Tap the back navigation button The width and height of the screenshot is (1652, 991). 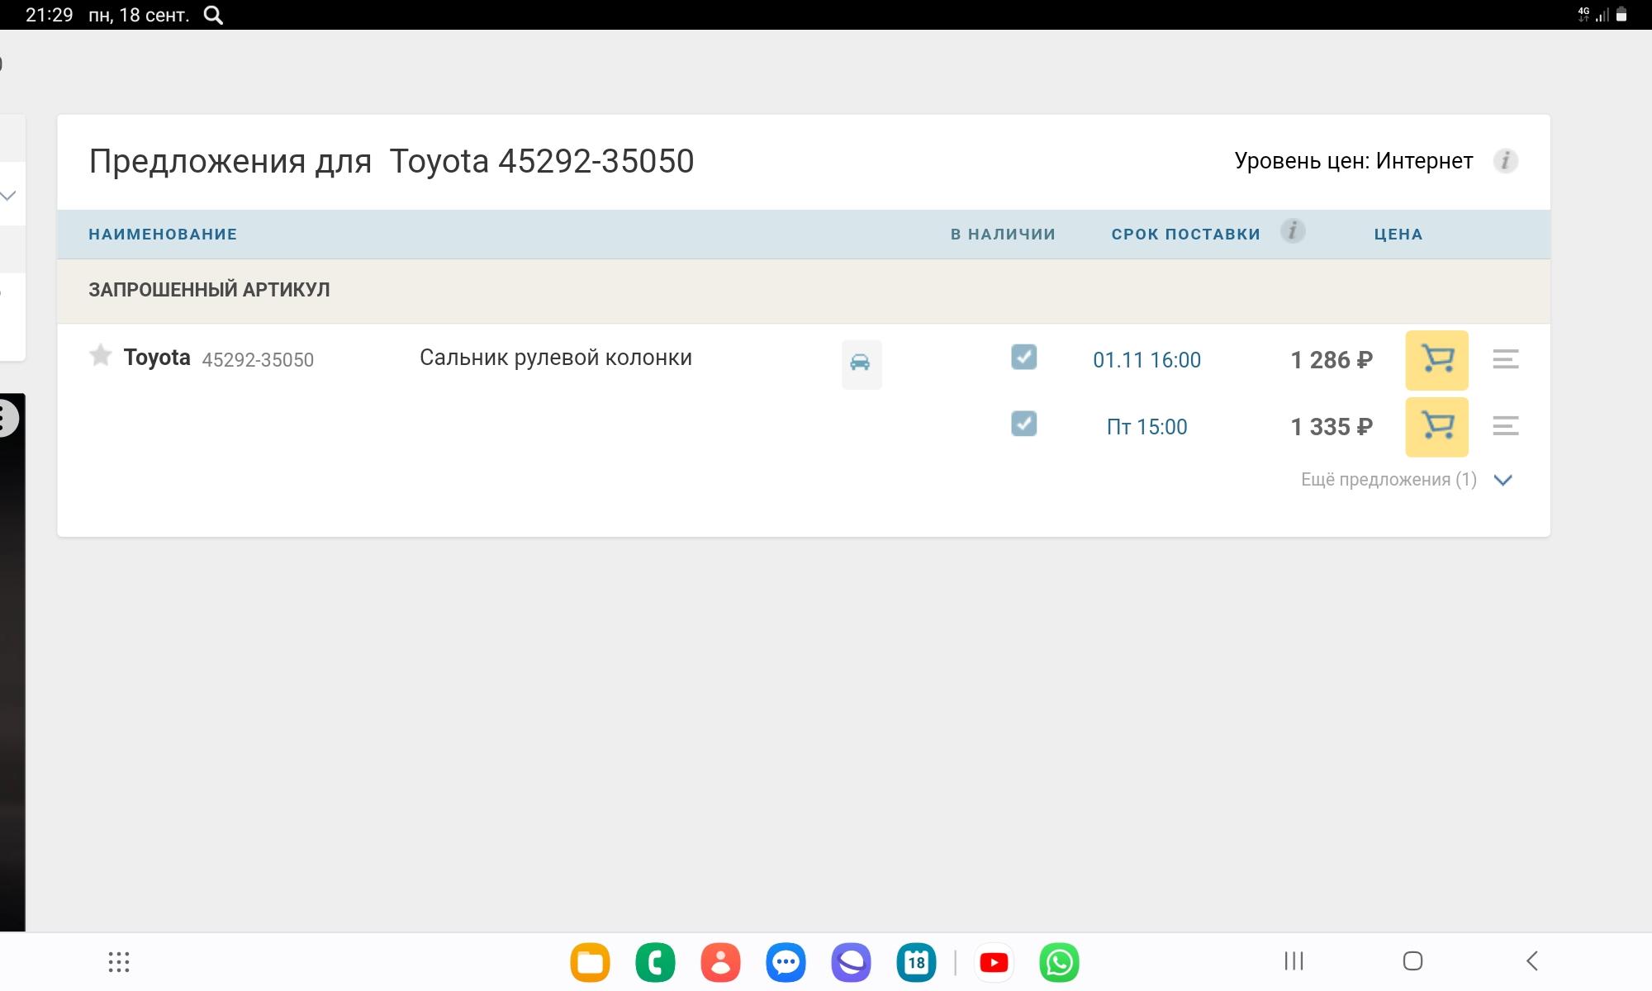tap(1532, 960)
